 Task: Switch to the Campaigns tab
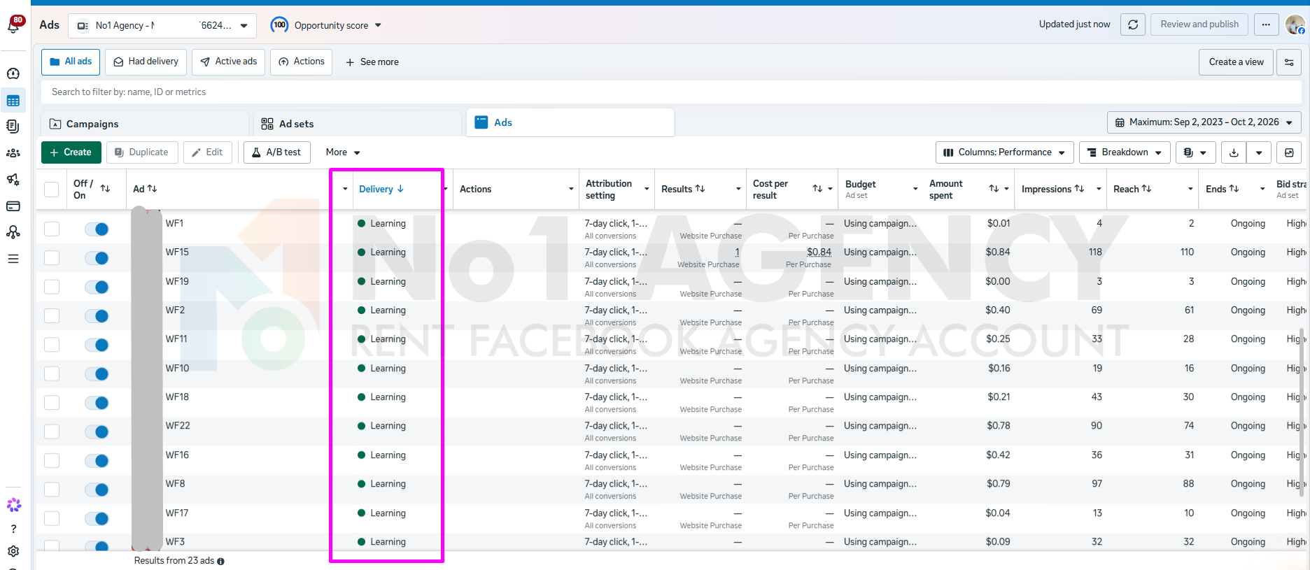coord(145,124)
